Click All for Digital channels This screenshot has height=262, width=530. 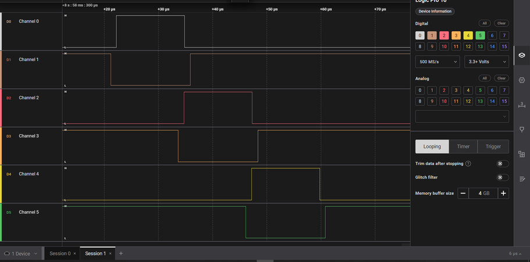pos(485,23)
